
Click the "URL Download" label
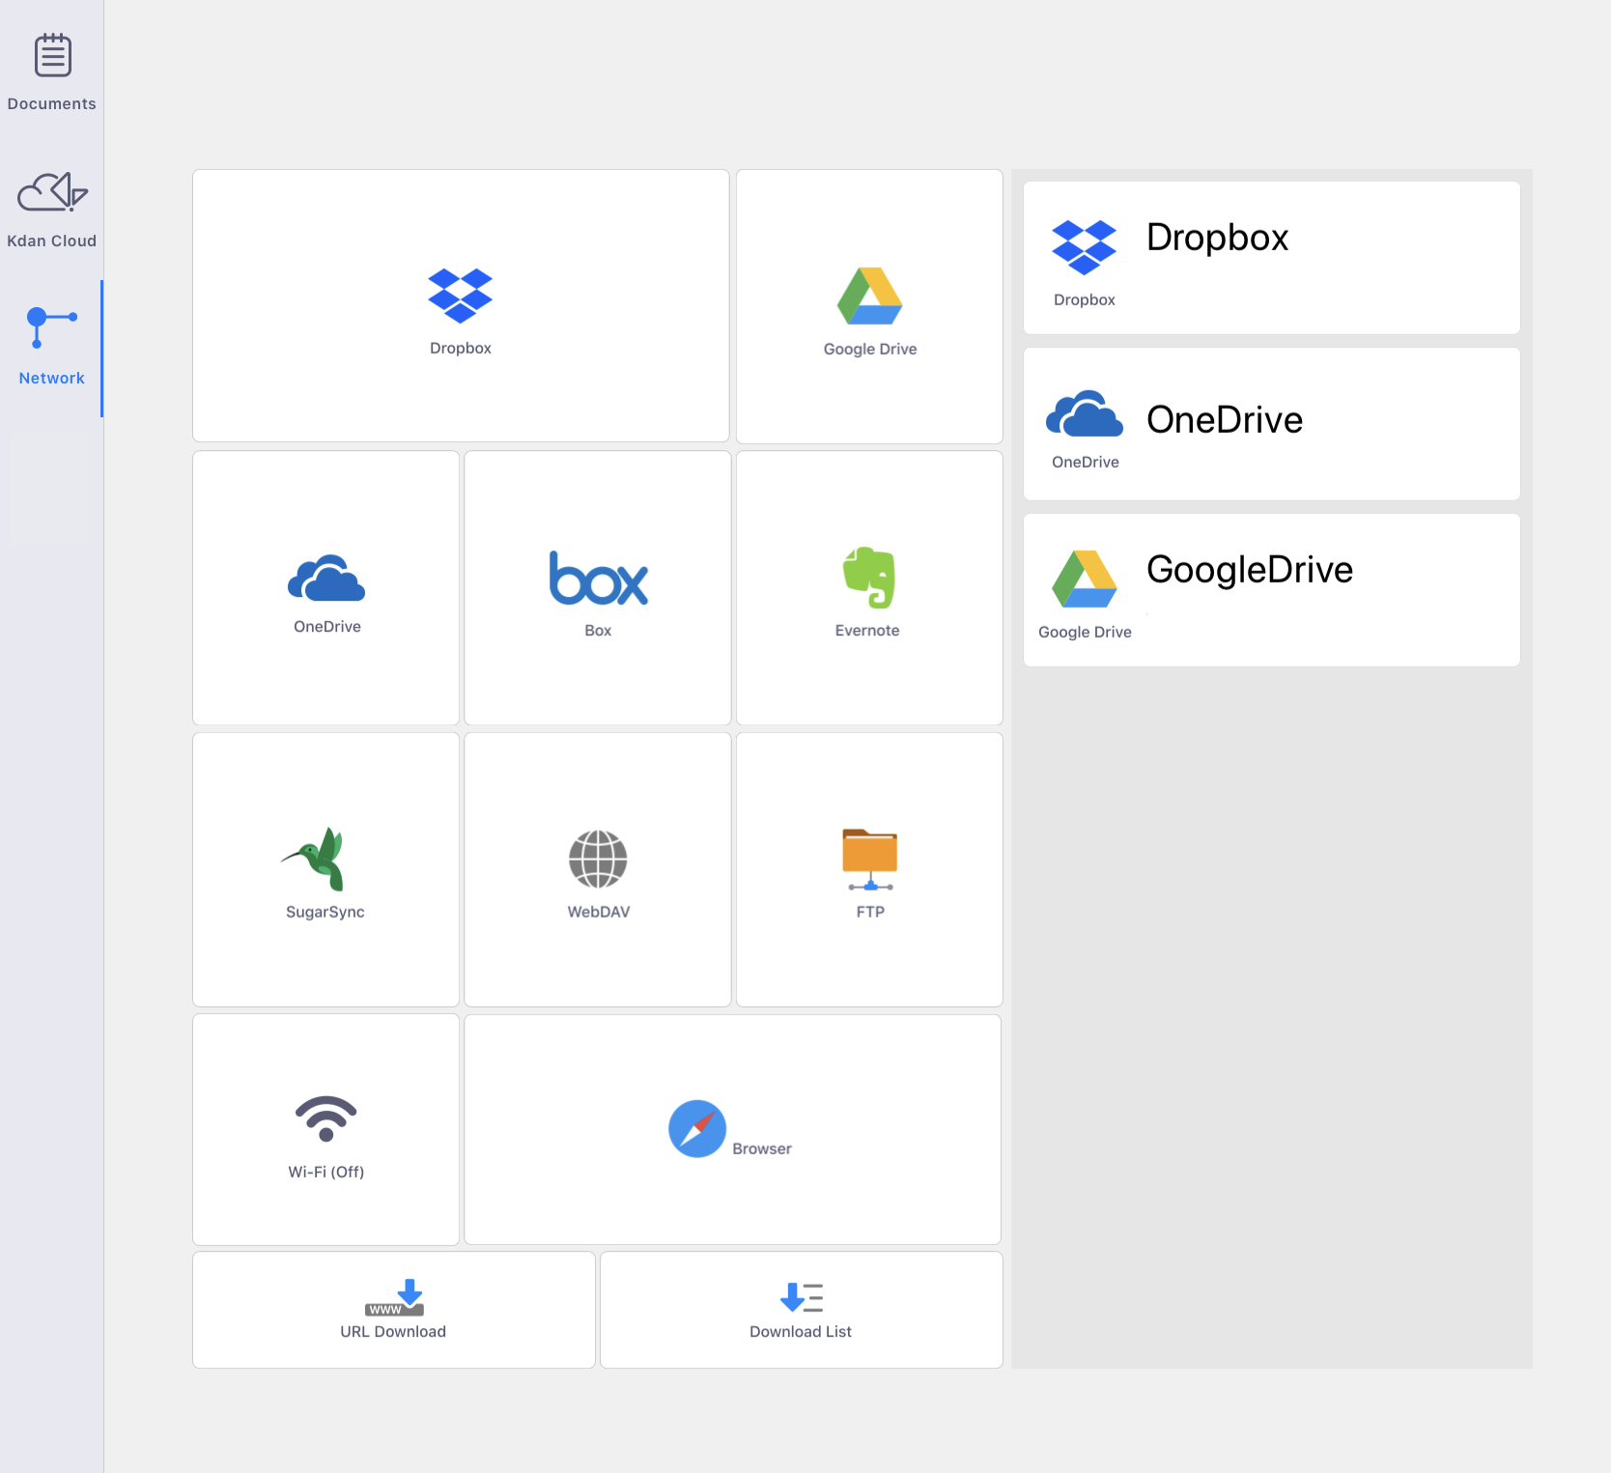[x=393, y=1331]
